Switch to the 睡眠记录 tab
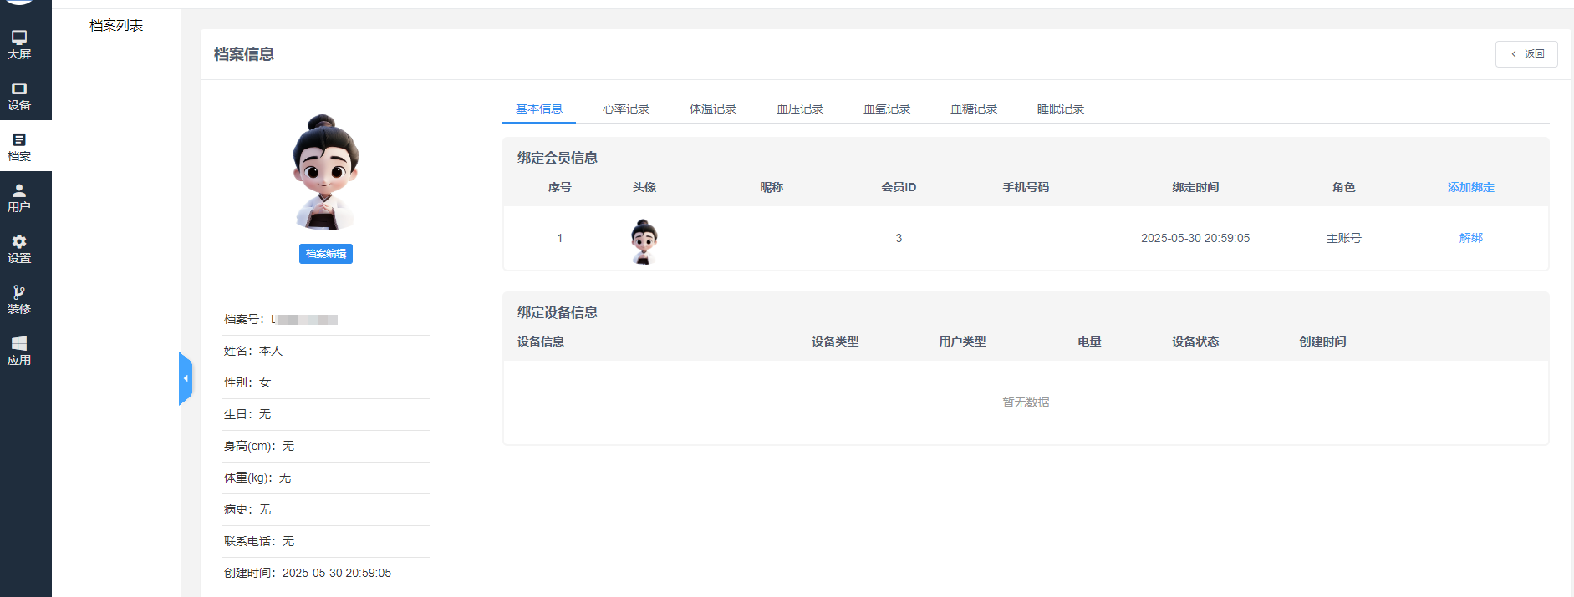Screen dimensions: 1574x597 [1061, 109]
